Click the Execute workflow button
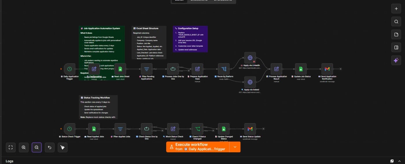 point(198,147)
